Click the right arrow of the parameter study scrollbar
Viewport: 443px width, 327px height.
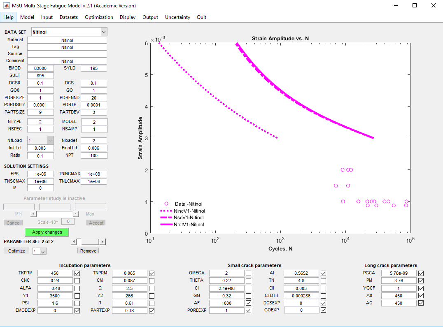75,214
